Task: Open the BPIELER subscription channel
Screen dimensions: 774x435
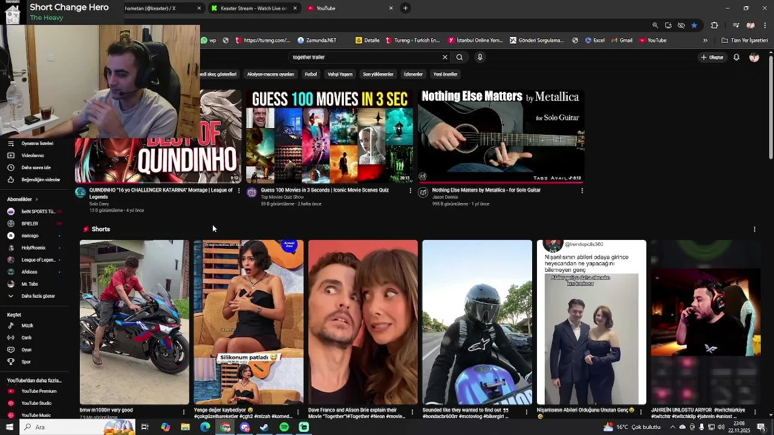Action: coord(33,224)
